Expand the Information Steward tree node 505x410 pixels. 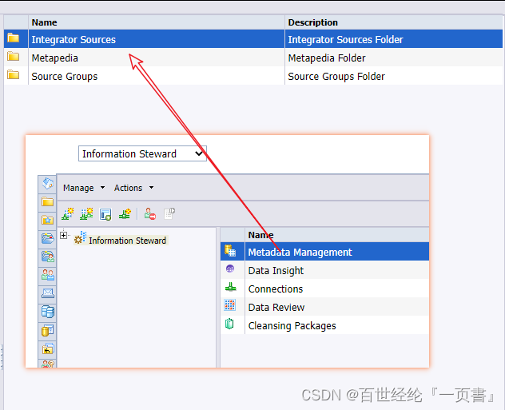coord(63,236)
